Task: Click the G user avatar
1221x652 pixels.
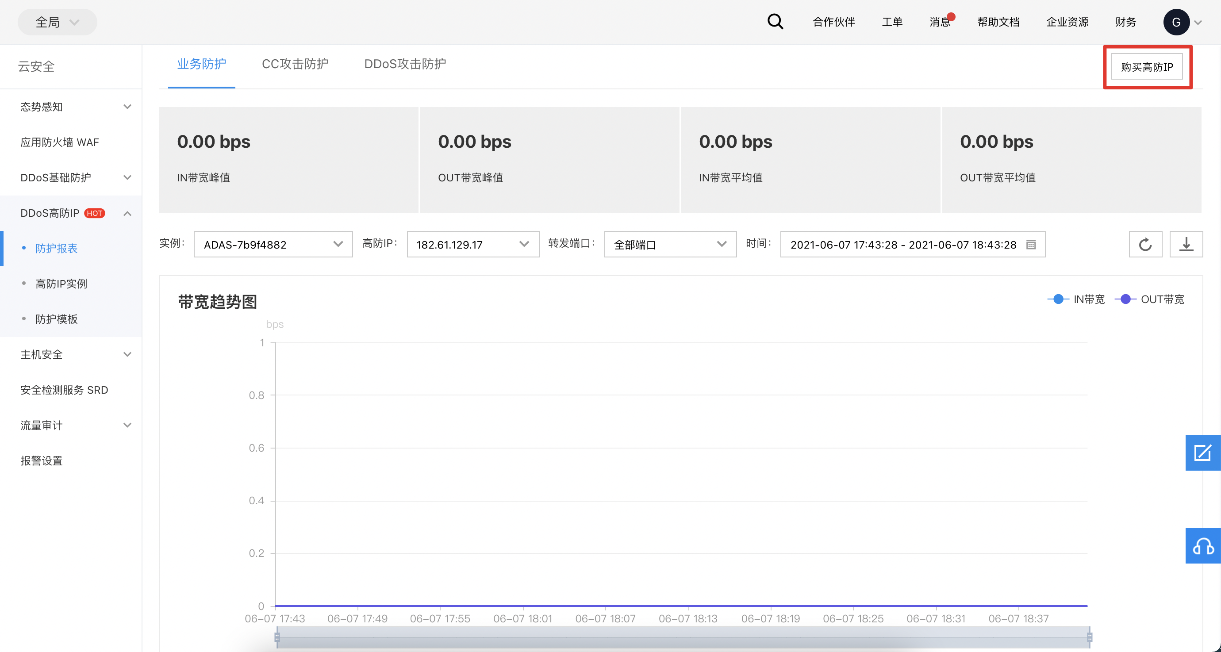Action: [x=1176, y=22]
